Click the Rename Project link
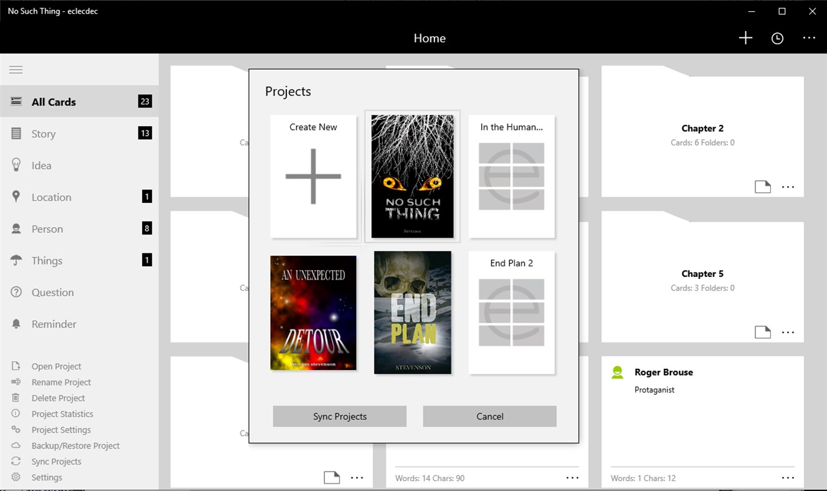The width and height of the screenshot is (827, 491). pyautogui.click(x=61, y=382)
